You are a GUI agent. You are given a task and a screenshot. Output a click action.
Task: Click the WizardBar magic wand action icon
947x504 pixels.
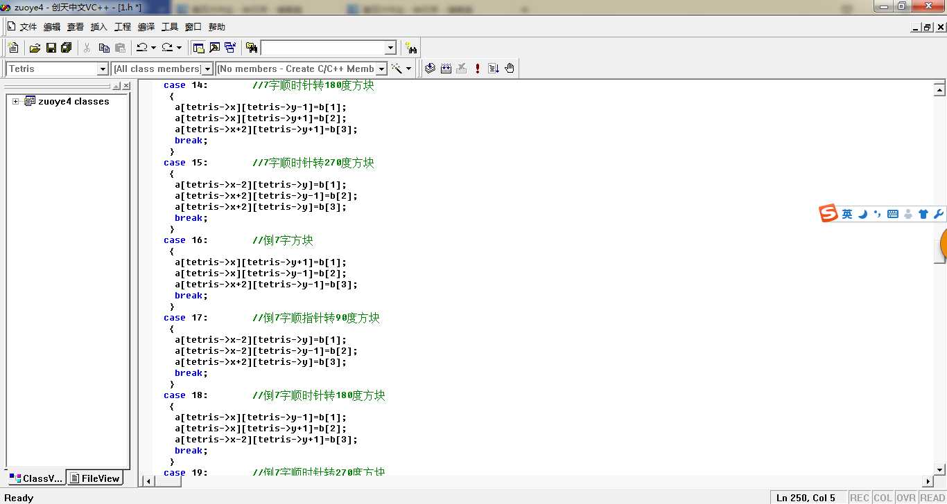(x=397, y=69)
